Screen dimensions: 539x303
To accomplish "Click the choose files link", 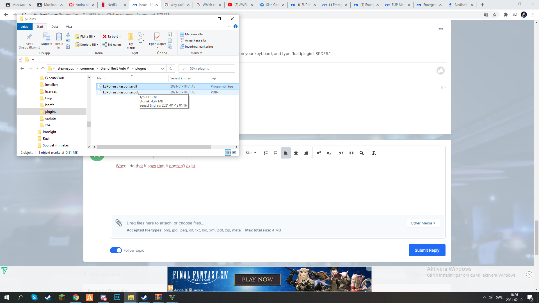I will click(x=191, y=223).
